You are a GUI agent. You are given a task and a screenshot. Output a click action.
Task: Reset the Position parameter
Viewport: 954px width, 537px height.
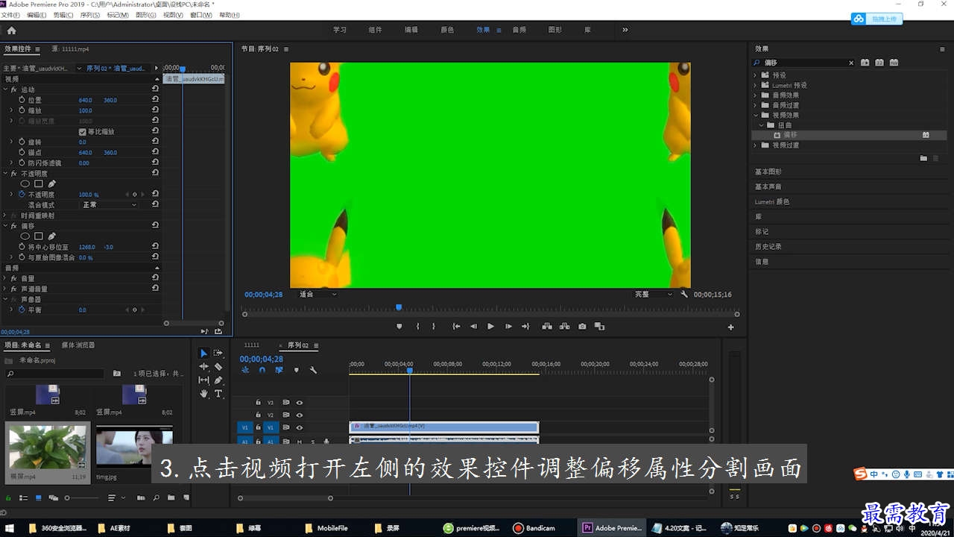click(x=155, y=99)
